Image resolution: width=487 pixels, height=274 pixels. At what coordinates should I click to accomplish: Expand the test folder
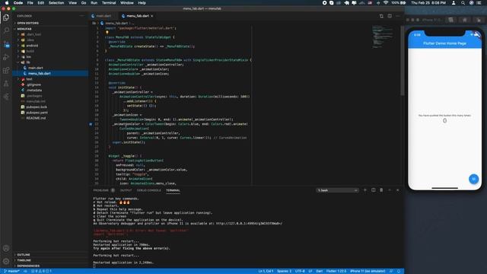[29, 79]
